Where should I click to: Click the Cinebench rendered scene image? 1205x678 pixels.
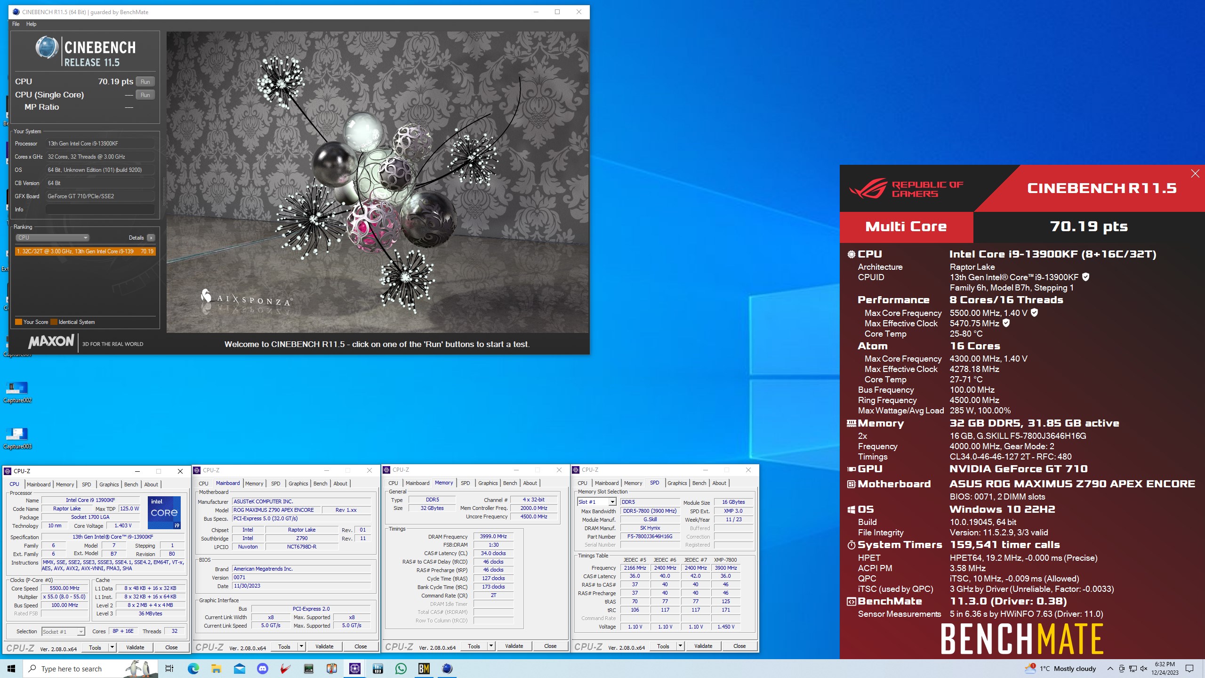378,182
